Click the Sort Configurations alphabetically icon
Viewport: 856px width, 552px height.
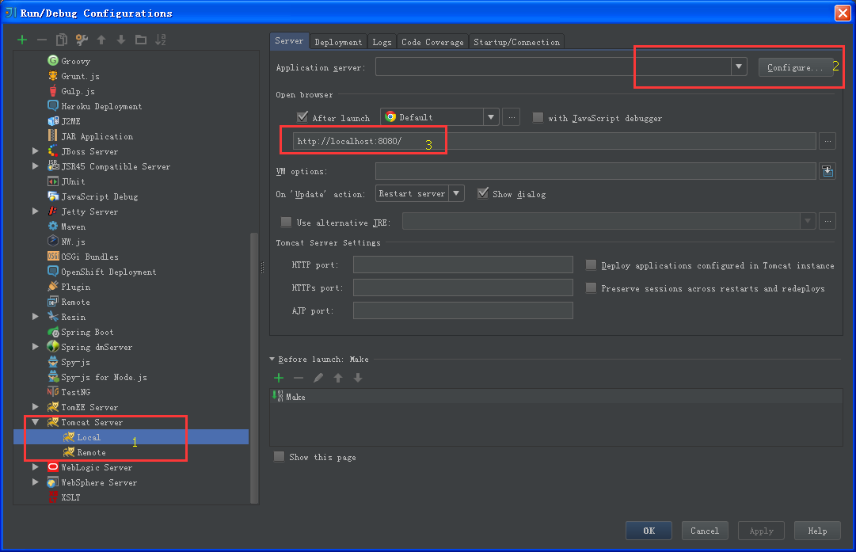(x=161, y=40)
